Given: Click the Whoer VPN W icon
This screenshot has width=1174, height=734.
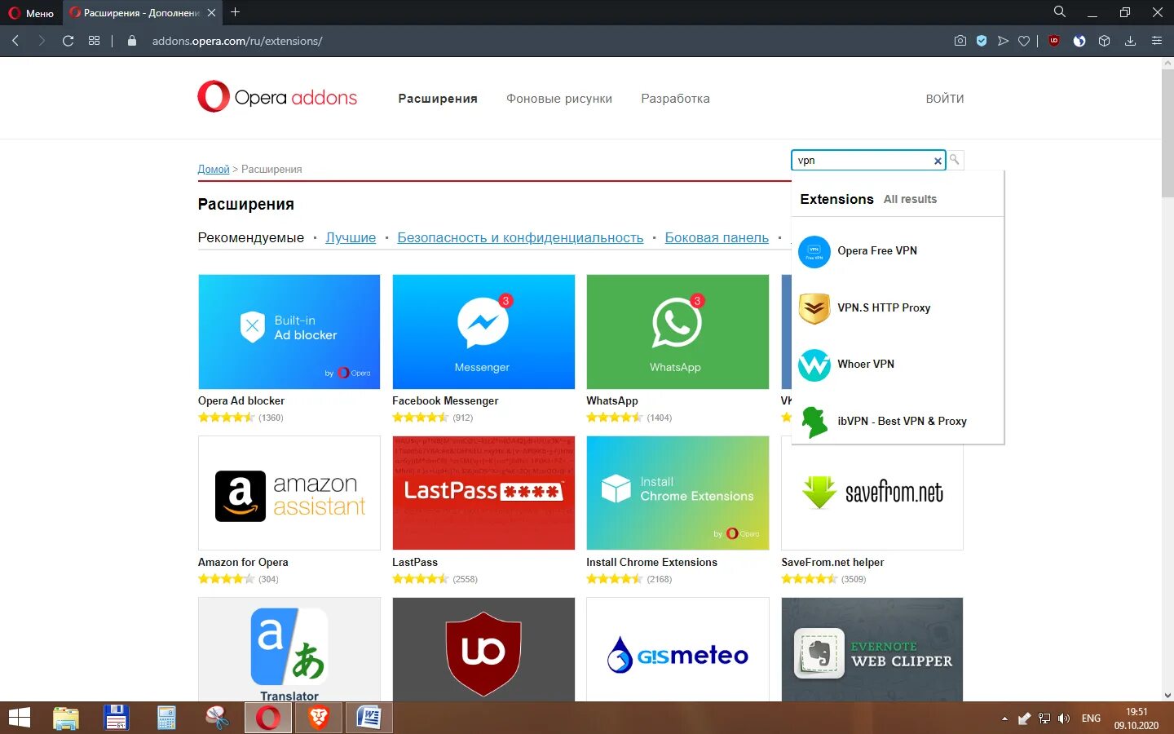Looking at the screenshot, I should click(x=814, y=365).
